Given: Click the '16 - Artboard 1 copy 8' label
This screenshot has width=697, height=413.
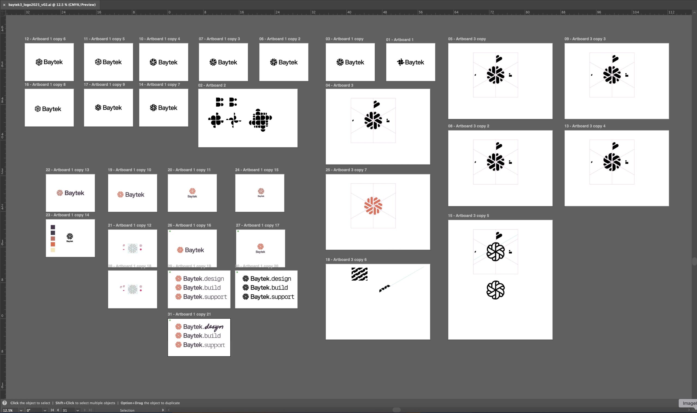Looking at the screenshot, I should click(45, 84).
